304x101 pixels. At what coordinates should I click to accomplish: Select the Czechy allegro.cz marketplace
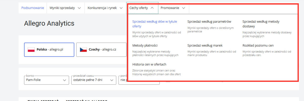click(101, 49)
